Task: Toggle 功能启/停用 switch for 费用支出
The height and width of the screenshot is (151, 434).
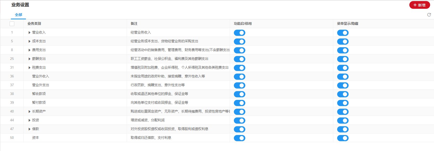Action: click(240, 50)
